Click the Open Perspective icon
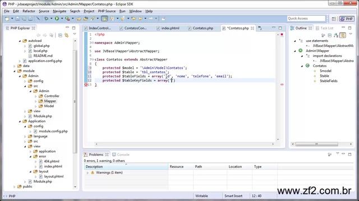The height and width of the screenshot is (201, 359). tap(334, 19)
